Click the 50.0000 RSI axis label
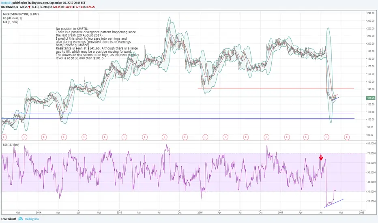Screen dimensions: 378x223 pos(372,172)
